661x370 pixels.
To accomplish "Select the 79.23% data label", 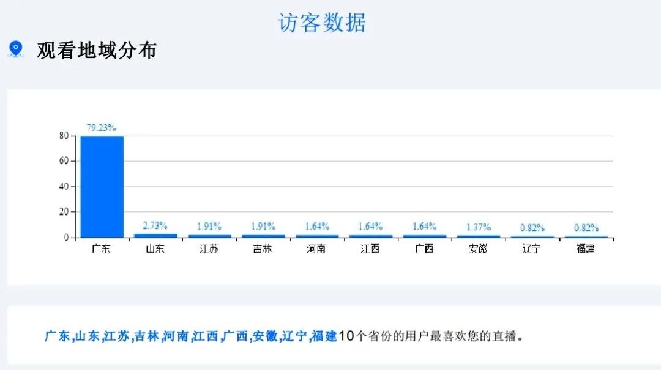I will [101, 128].
